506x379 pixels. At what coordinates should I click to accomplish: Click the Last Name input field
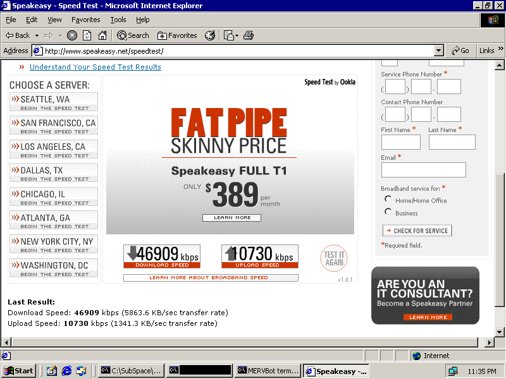[x=452, y=142]
